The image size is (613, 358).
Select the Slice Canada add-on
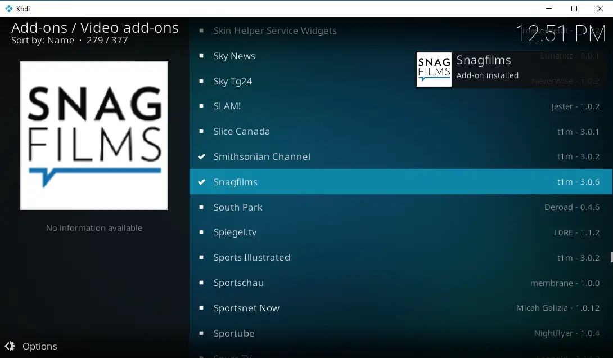(401, 132)
